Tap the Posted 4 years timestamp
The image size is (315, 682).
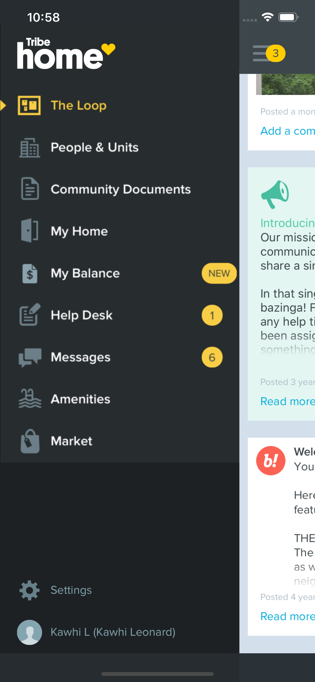288,597
